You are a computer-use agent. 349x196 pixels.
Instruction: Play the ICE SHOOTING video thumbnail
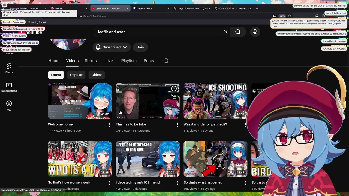point(215,101)
